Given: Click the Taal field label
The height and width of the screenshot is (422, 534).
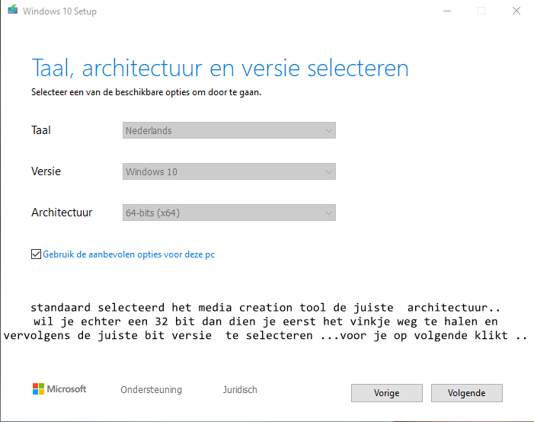Looking at the screenshot, I should coord(41,130).
